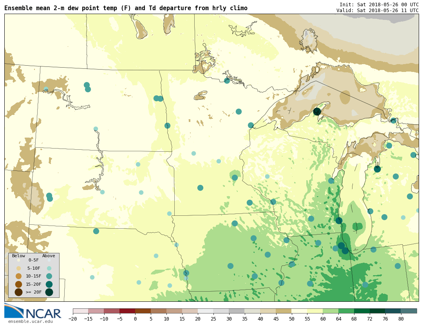Select the green color bar segment between 64 and 68
The width and height of the screenshot is (423, 326).
[347, 311]
